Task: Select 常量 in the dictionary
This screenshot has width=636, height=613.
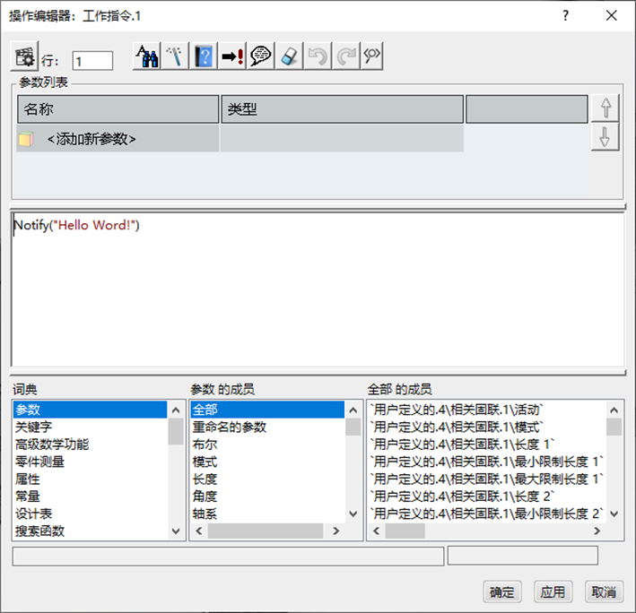Action: tap(90, 496)
